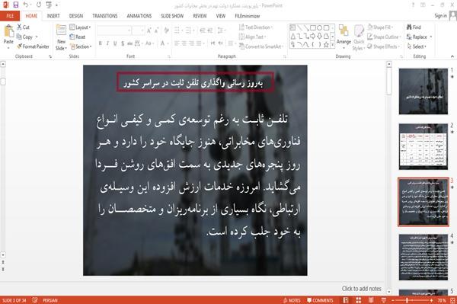Toggle the Comments pane in status bar
Screen dimensions: 457x304
click(320, 300)
